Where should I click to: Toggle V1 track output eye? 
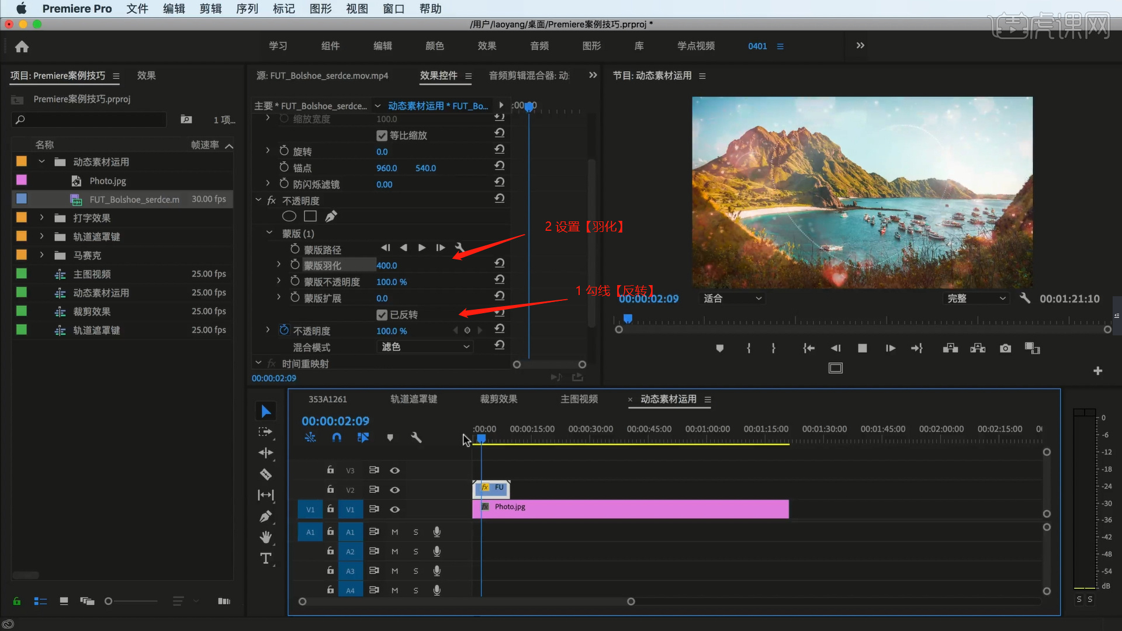tap(395, 509)
